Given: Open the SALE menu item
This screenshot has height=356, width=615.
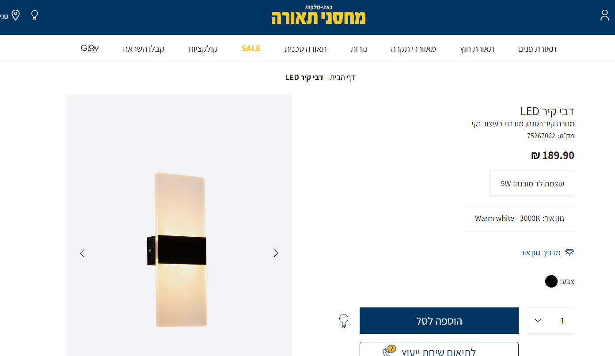Looking at the screenshot, I should (x=251, y=49).
